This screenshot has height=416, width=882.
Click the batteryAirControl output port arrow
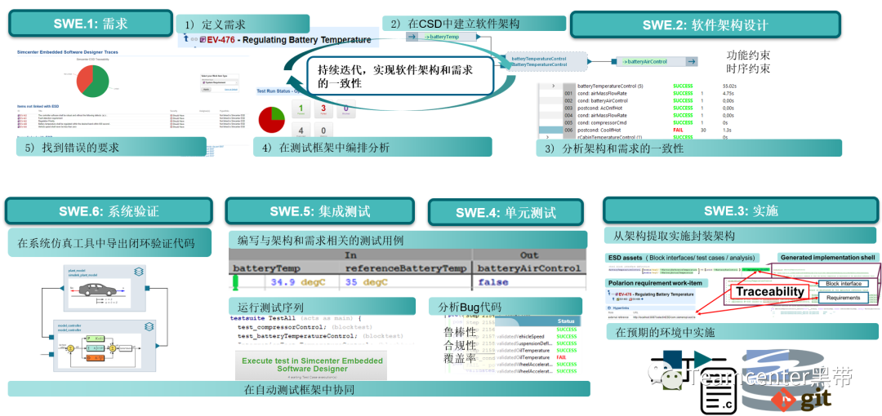tap(692, 61)
